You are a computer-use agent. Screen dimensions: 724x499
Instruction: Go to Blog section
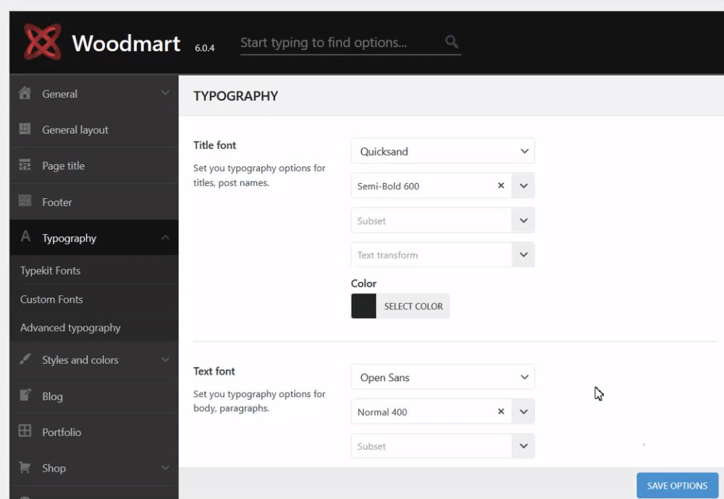[94, 396]
